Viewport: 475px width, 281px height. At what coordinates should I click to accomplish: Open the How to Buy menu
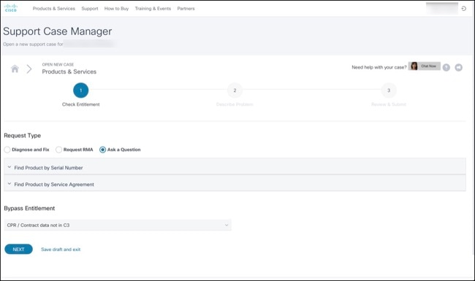click(116, 9)
